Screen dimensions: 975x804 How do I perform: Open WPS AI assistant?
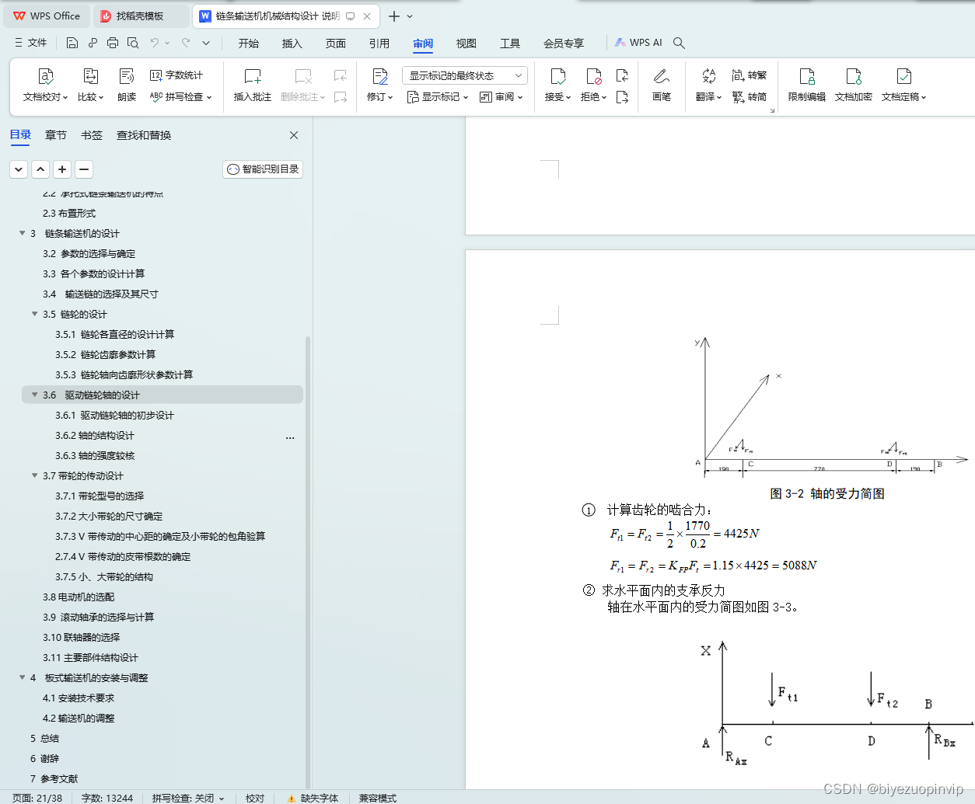coord(638,43)
